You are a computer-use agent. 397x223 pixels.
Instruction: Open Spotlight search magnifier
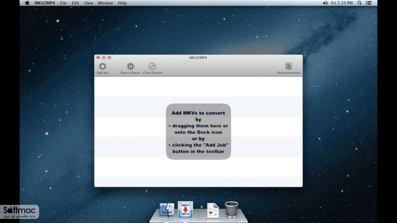pos(359,3)
